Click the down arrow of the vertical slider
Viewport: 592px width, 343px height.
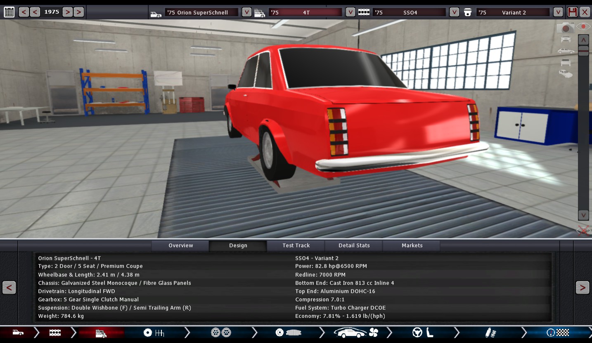point(583,215)
